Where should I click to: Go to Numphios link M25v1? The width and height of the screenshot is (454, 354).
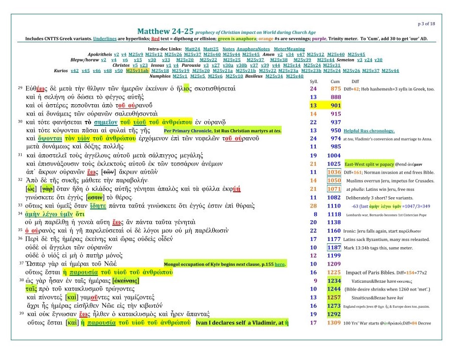pyautogui.click(x=180, y=76)
